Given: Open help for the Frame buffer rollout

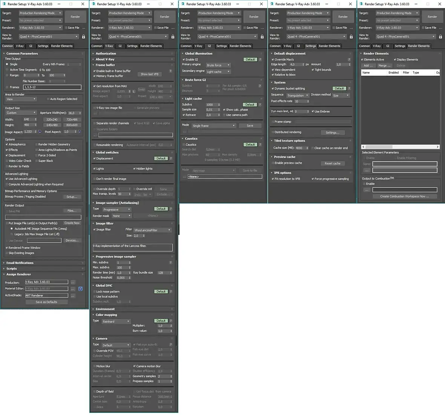Looking at the screenshot, I should pos(170,71).
